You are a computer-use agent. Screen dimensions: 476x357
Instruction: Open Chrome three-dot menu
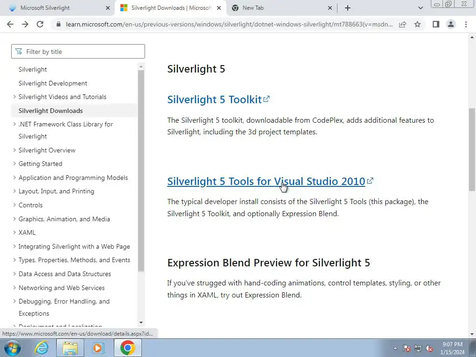tap(466, 24)
